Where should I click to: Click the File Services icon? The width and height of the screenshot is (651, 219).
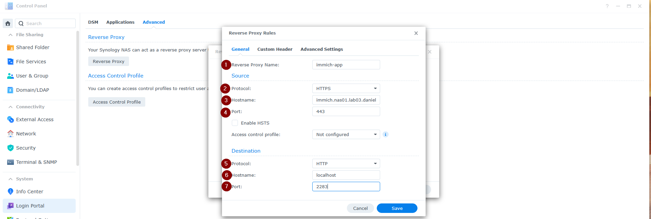tap(11, 62)
